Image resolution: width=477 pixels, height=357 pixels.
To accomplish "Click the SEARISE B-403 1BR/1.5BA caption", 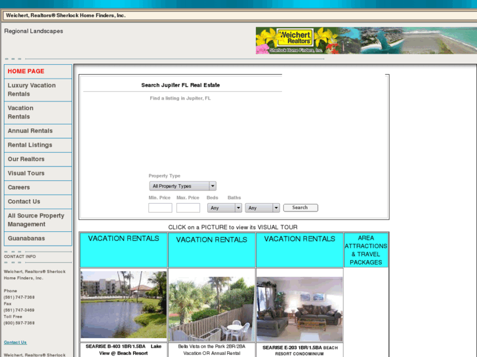I will tap(123, 350).
